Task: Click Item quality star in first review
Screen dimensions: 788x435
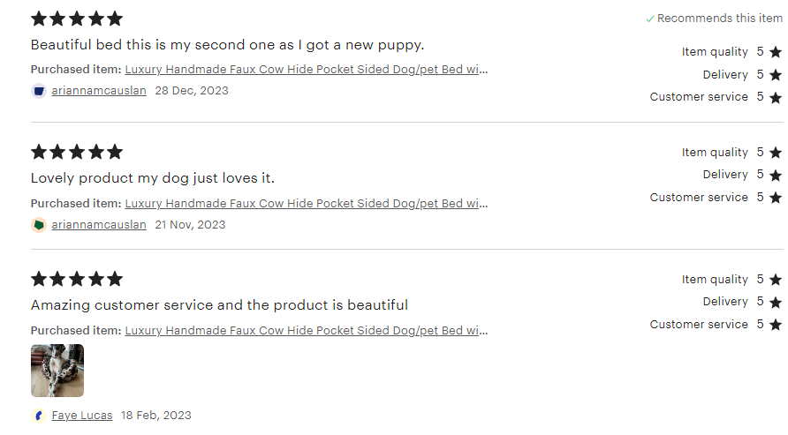Action: [x=776, y=52]
